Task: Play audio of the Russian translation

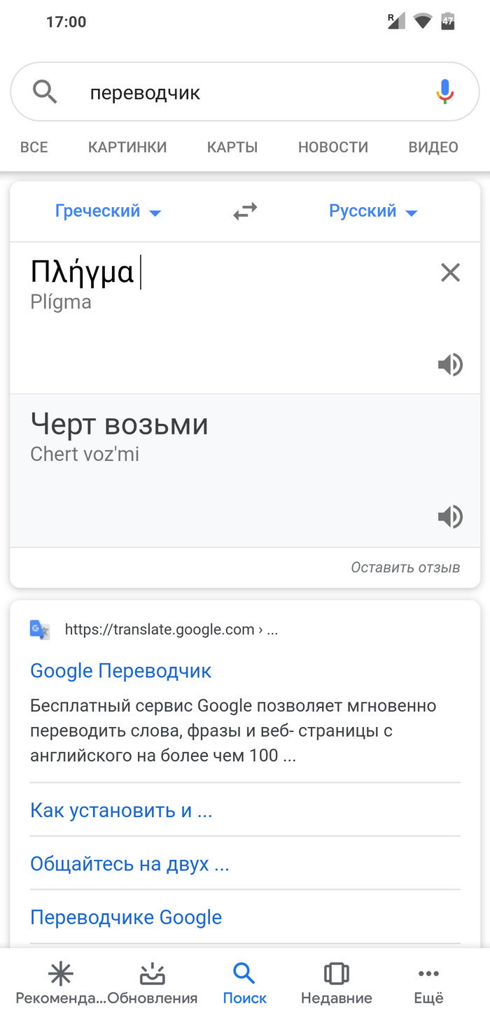Action: click(x=450, y=517)
